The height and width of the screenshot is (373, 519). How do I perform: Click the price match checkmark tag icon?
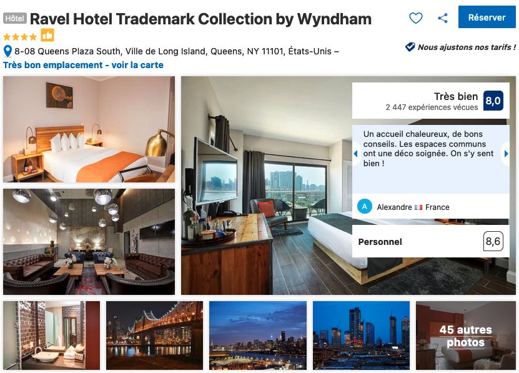410,47
